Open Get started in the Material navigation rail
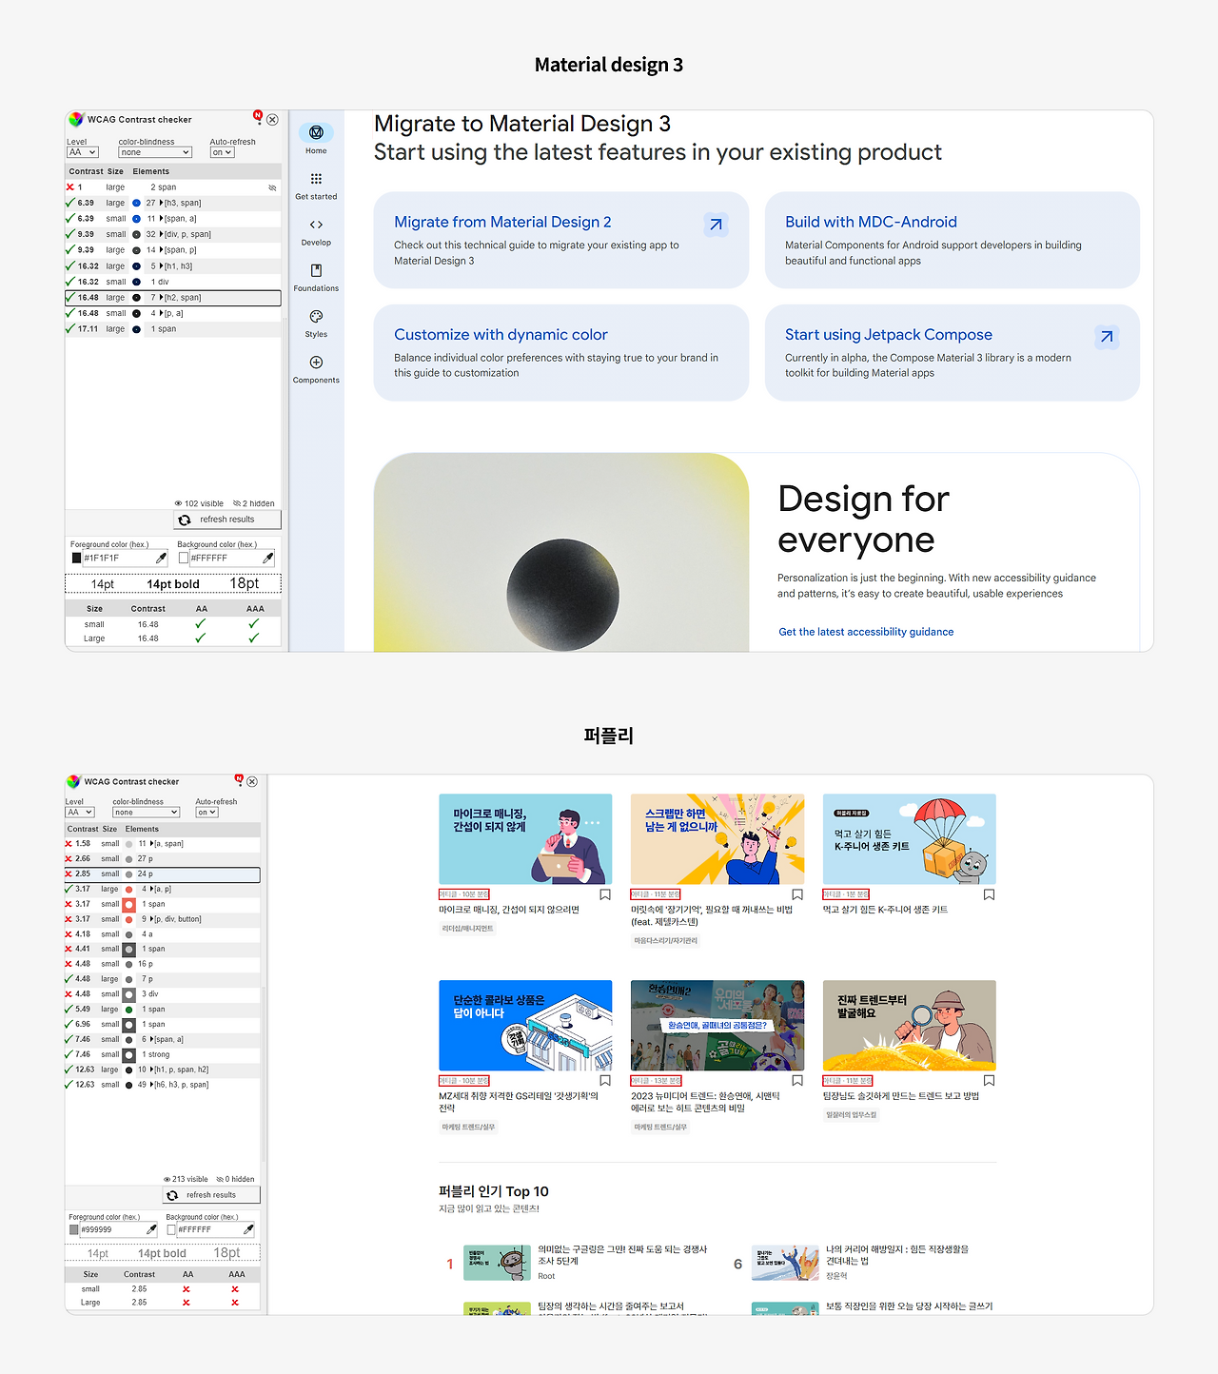1218x1374 pixels. click(x=316, y=185)
